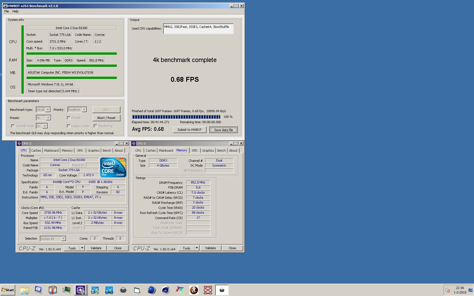Click Save data file button
The image size is (474, 296).
223,130
